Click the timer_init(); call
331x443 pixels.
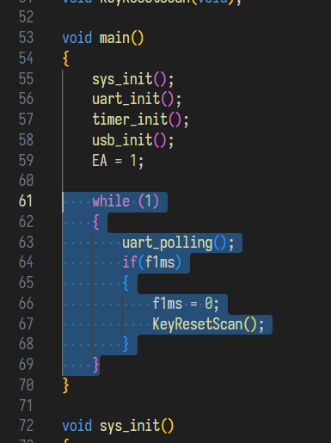pyautogui.click(x=140, y=120)
